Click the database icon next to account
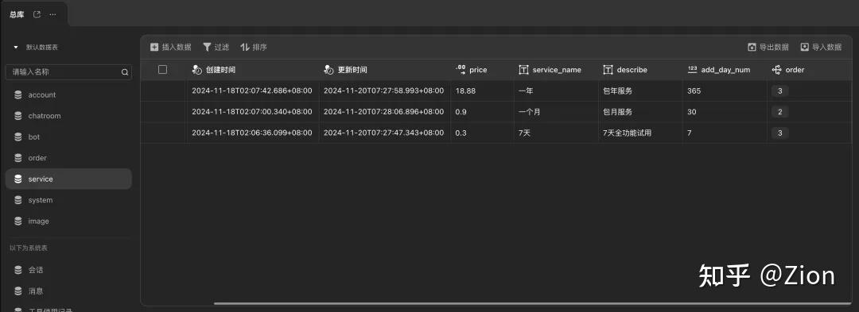 [18, 95]
